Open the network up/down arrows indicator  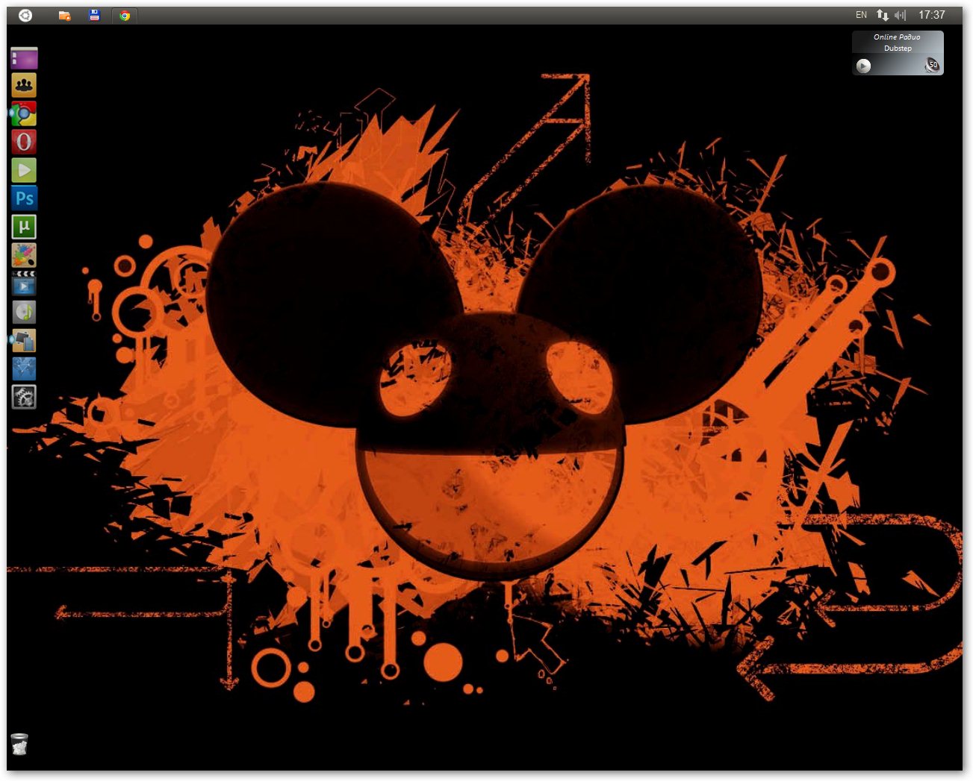tap(882, 15)
